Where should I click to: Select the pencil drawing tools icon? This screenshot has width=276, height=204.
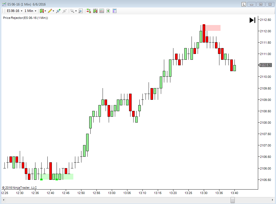pos(51,11)
